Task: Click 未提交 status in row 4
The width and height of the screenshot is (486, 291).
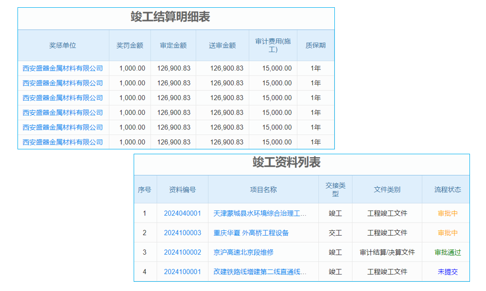Action: coord(447,271)
